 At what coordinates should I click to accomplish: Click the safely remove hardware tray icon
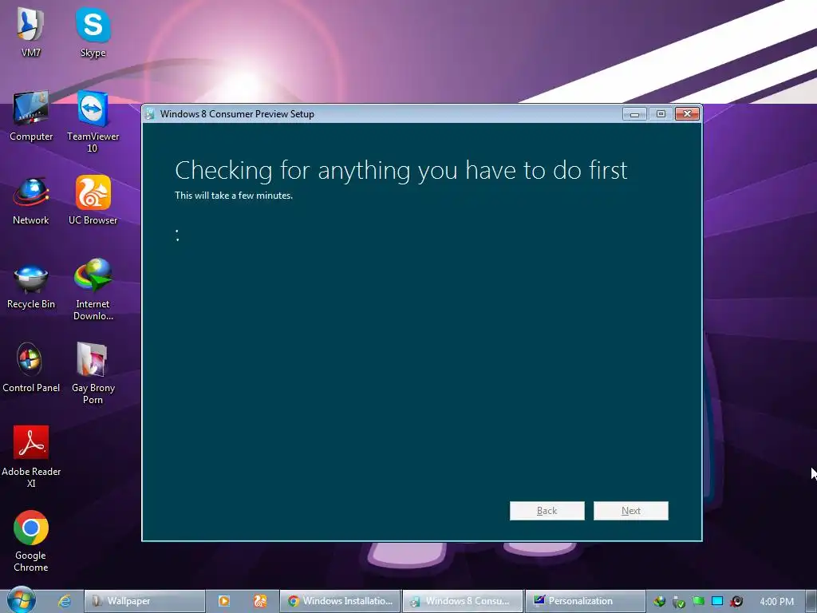(678, 602)
